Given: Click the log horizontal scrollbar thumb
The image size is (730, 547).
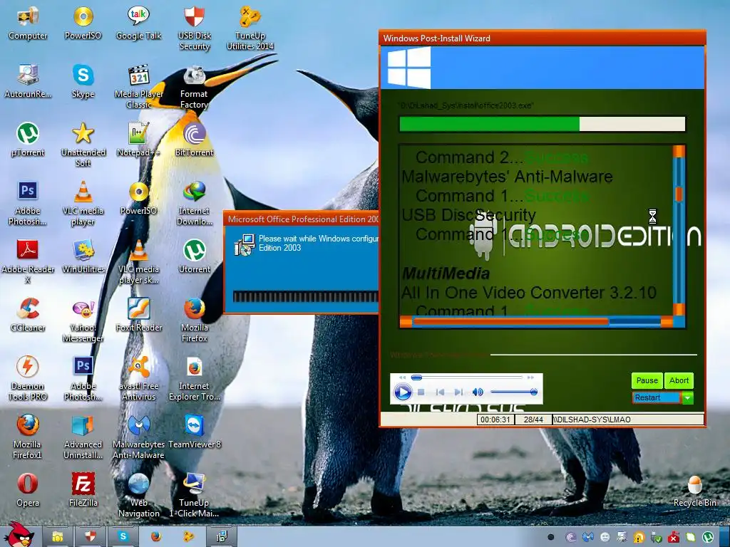Looking at the screenshot, I should tap(510, 321).
